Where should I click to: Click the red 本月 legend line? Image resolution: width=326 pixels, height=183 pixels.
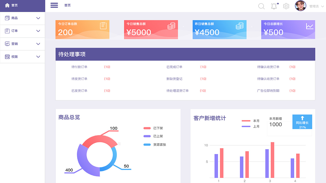click(246, 121)
